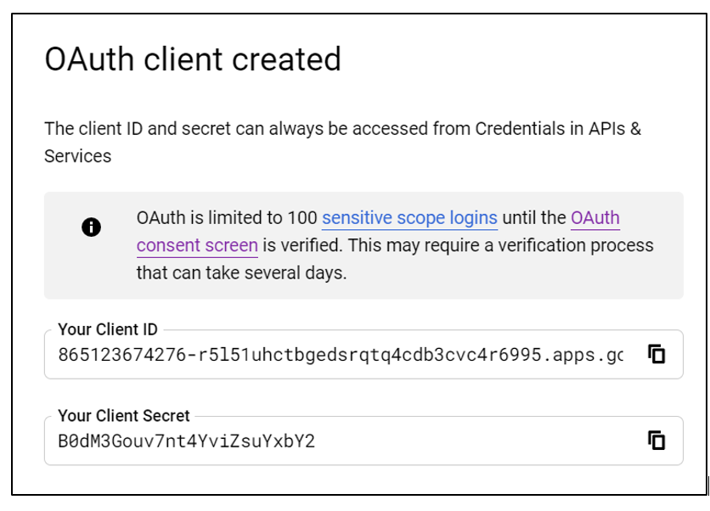710x511 pixels.
Task: Click "OAuth is limited to 100" text
Action: coord(226,218)
